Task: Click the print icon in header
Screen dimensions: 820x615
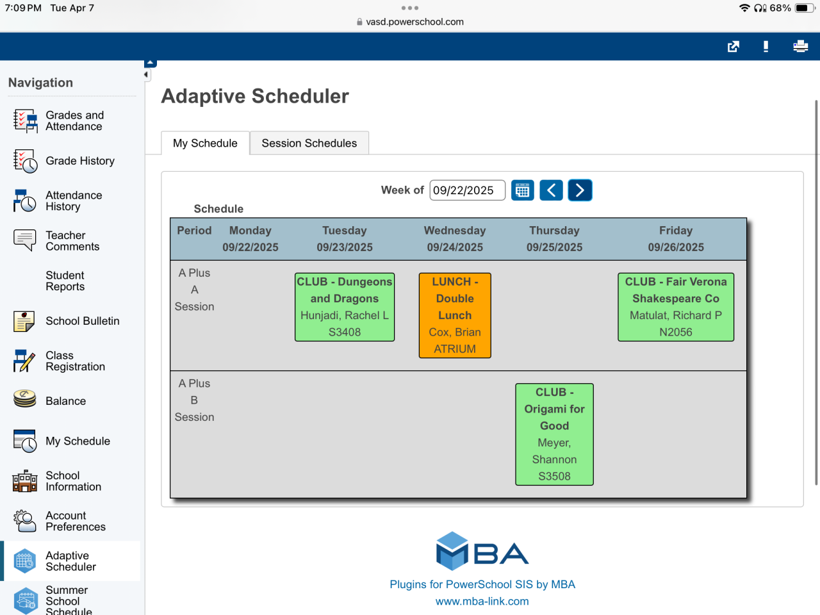Action: coord(800,46)
